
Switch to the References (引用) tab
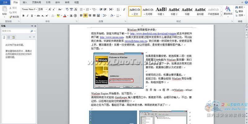[x=48, y=2]
